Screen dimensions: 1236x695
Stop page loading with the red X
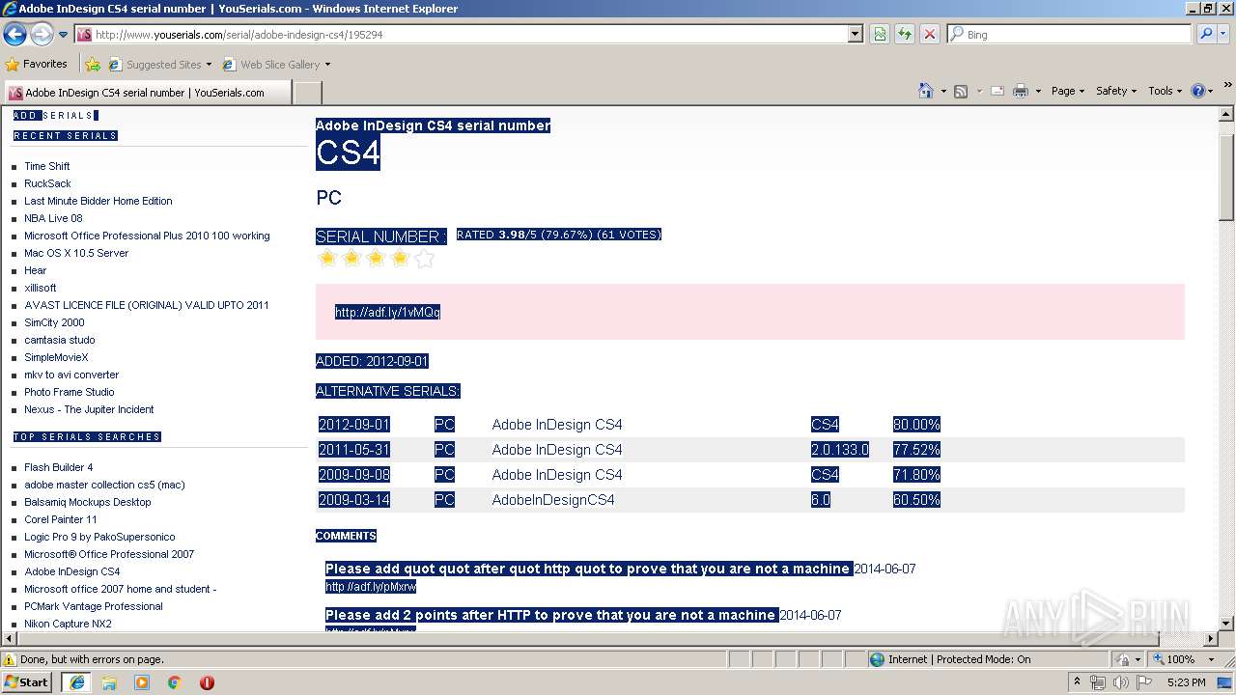pyautogui.click(x=929, y=34)
